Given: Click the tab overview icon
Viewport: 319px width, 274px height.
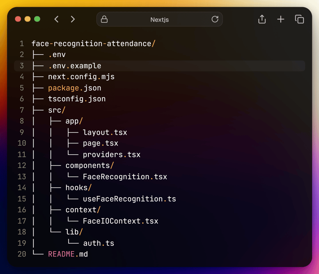Looking at the screenshot, I should (299, 19).
